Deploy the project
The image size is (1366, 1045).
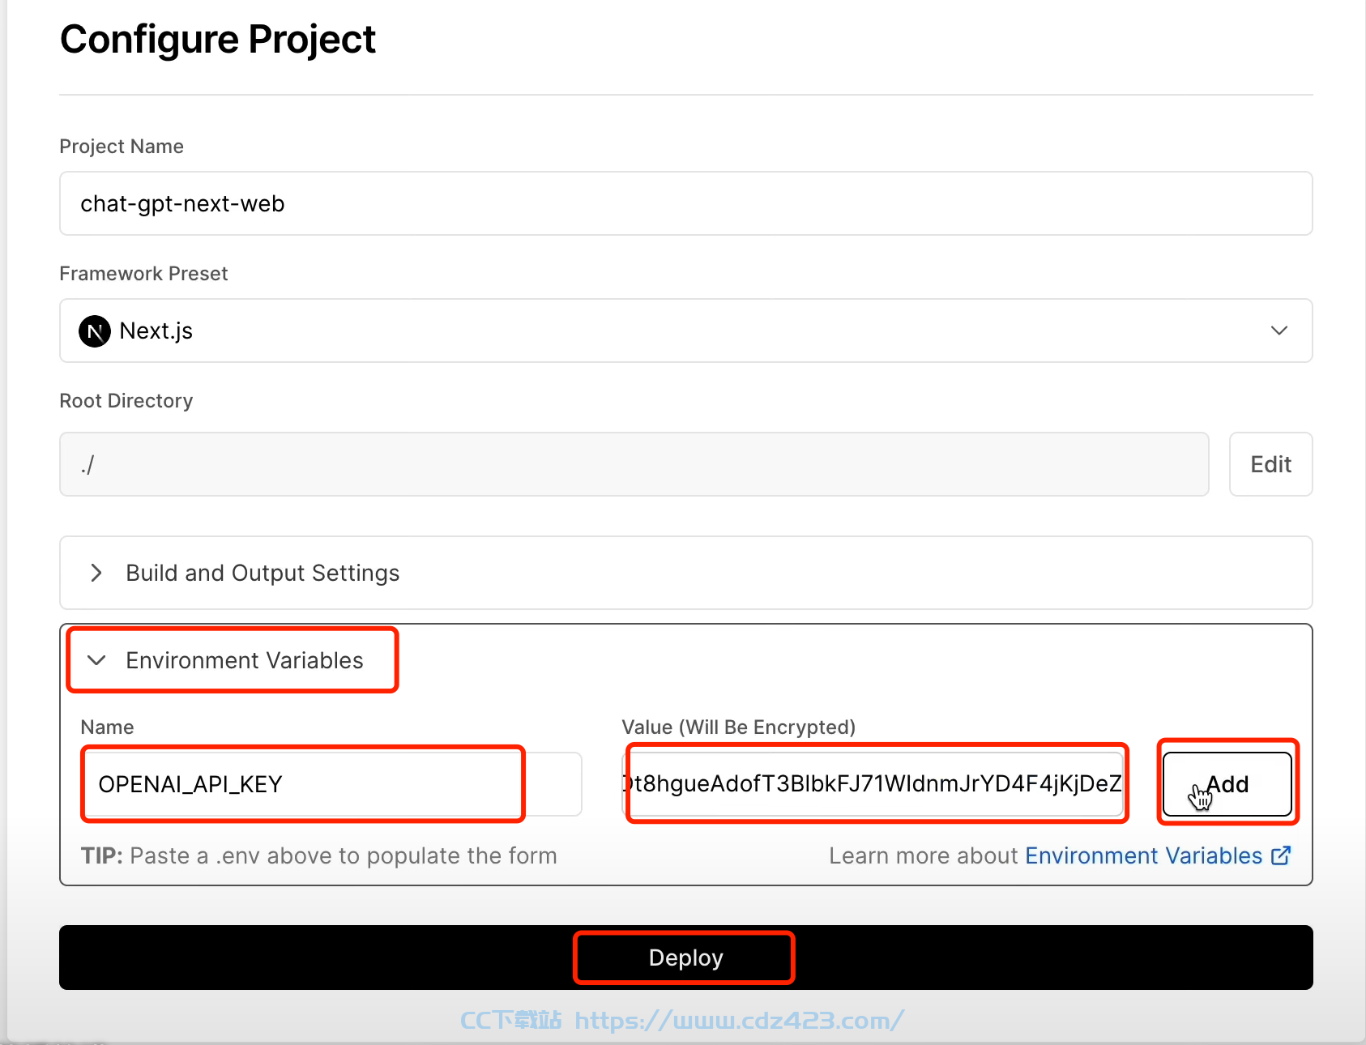[685, 958]
